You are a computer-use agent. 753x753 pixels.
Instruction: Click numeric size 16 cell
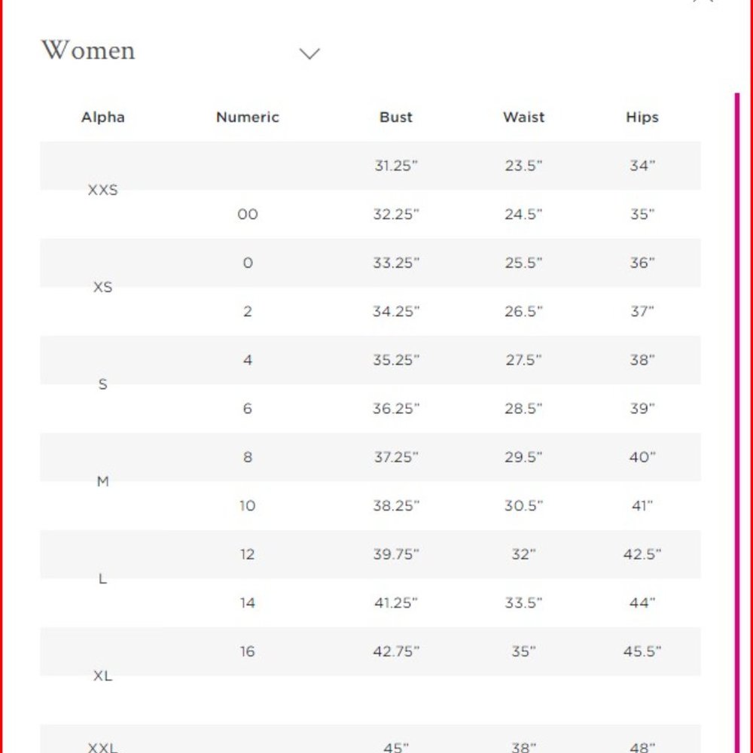tap(247, 651)
